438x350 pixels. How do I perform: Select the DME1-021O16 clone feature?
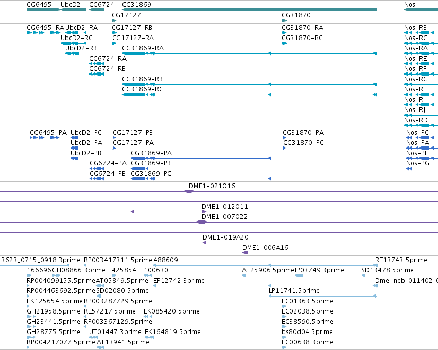click(x=189, y=191)
